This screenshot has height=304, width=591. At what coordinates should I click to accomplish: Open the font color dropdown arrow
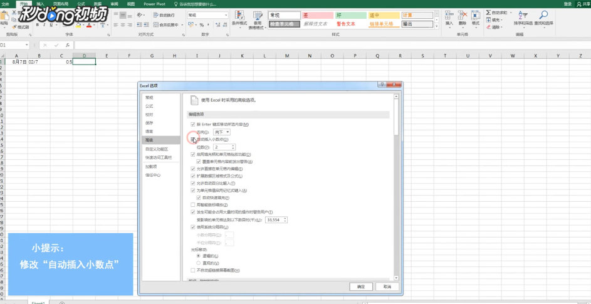tap(94, 25)
